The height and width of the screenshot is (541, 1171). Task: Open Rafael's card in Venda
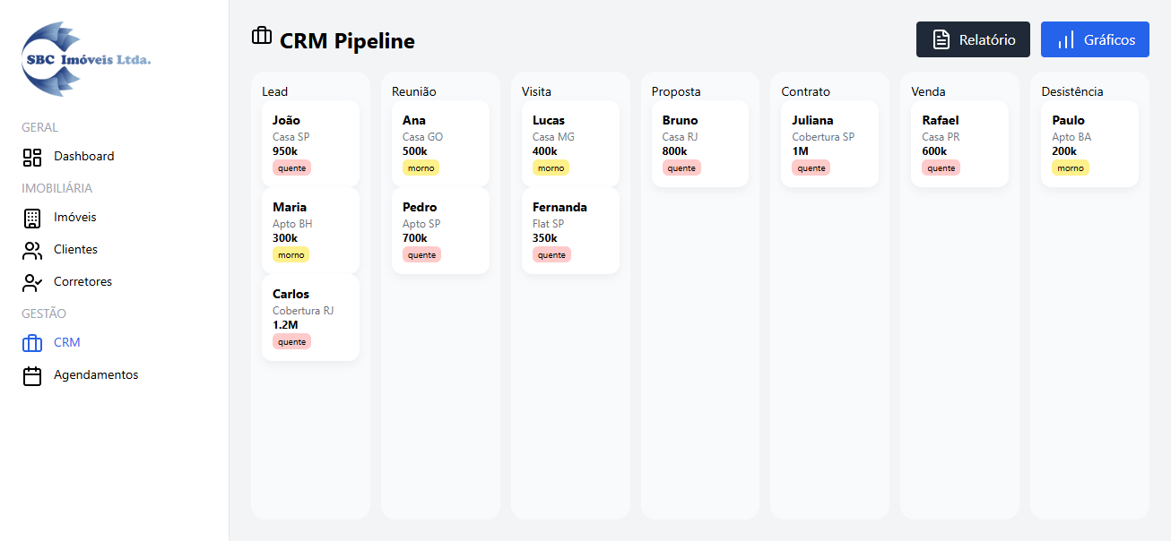tap(959, 143)
